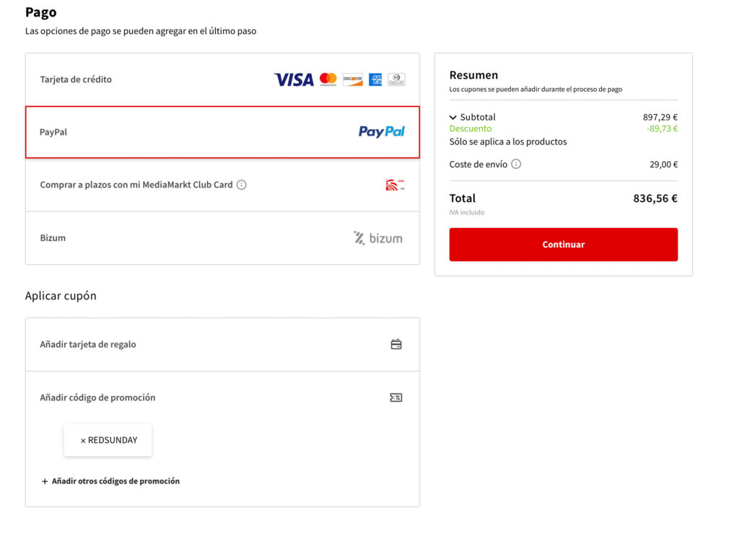Click the VISA card logo
Image resolution: width=739 pixels, height=552 pixels.
coord(294,79)
